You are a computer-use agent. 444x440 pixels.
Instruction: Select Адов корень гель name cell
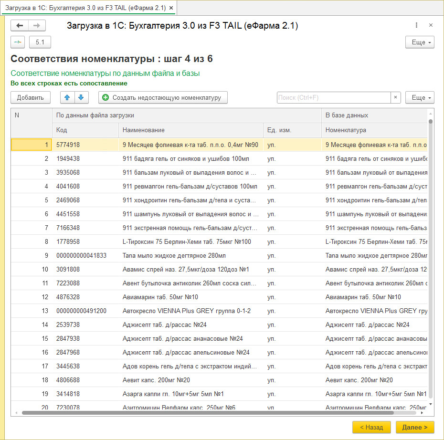click(191, 367)
